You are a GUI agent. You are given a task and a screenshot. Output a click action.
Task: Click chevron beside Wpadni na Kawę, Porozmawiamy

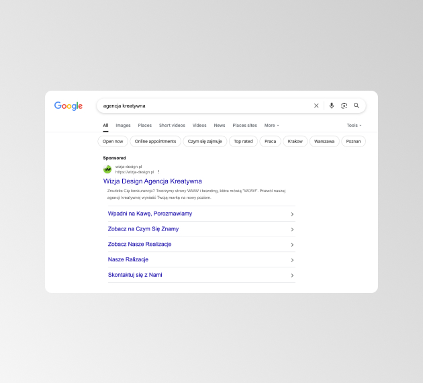pos(292,214)
